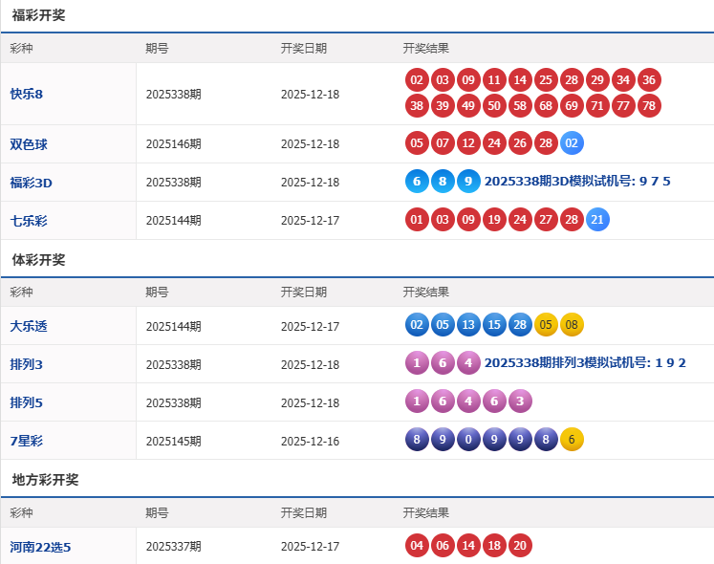Click the blue ball 6 in 福彩3D row
Image resolution: width=714 pixels, height=564 pixels.
pos(417,182)
